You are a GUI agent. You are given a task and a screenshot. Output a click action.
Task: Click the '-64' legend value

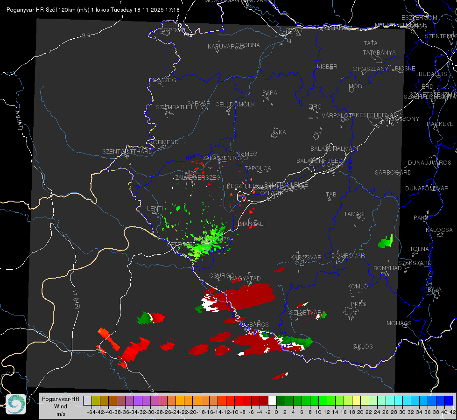pos(91,412)
